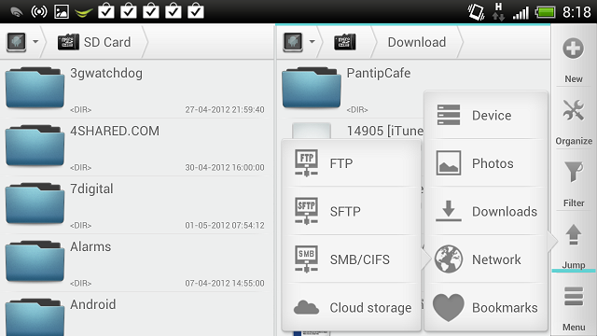Select the SFTP connection icon
Screen dimensions: 597x336
[x=307, y=211]
